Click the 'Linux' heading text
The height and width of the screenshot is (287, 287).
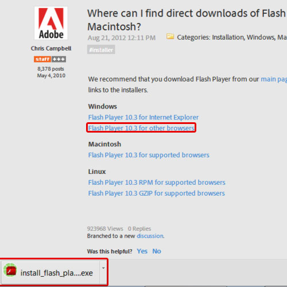97,172
